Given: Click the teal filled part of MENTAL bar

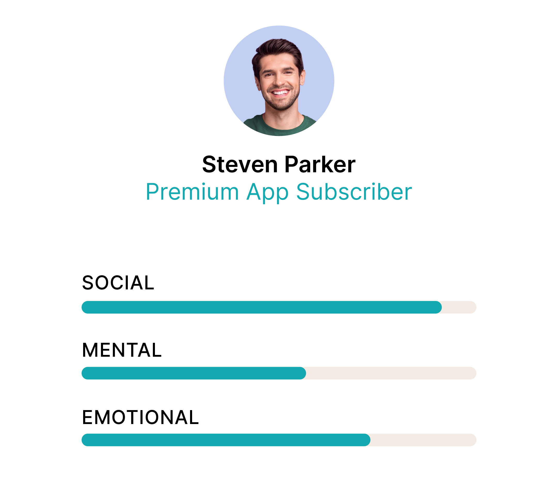Looking at the screenshot, I should coord(194,373).
